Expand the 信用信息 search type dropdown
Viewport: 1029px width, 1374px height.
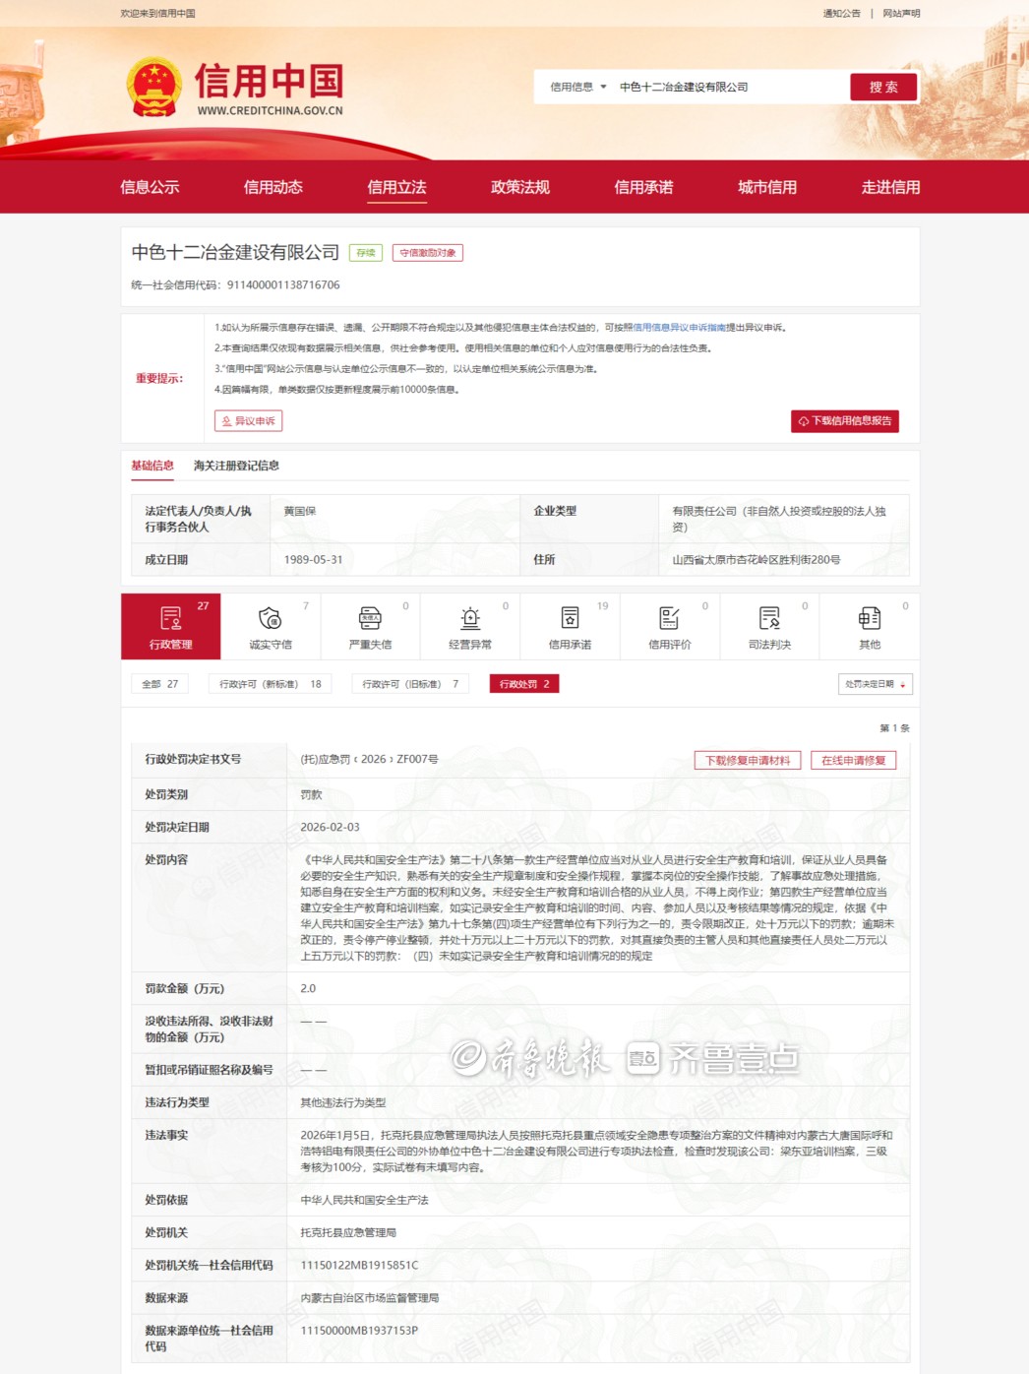(578, 88)
